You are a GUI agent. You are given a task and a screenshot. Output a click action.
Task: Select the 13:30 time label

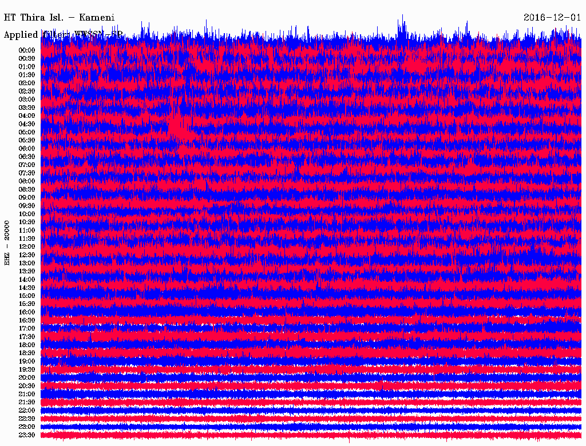coord(27,272)
